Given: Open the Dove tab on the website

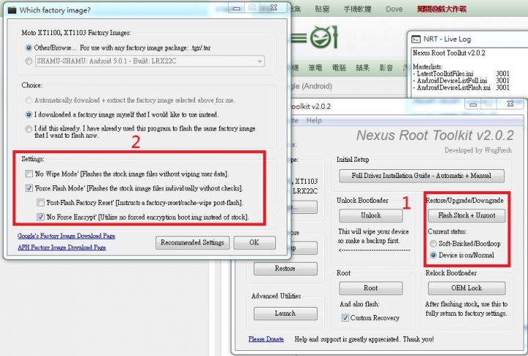Looking at the screenshot, I should pos(394,9).
